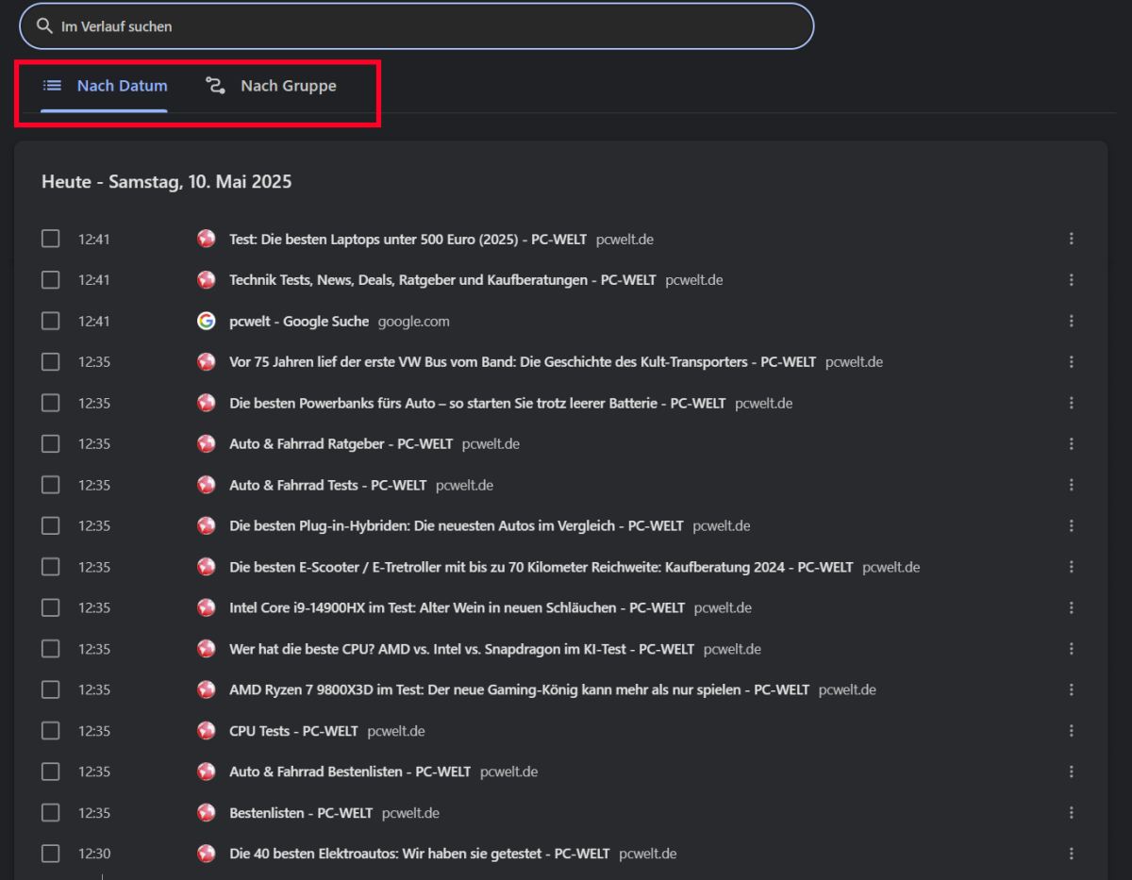
Task: Click the search magnifier icon in history search
Action: [43, 26]
